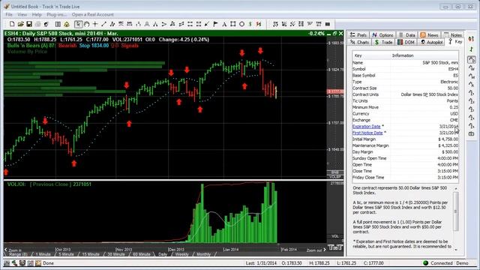
Task: Click the Signals label on chart header
Action: point(130,46)
